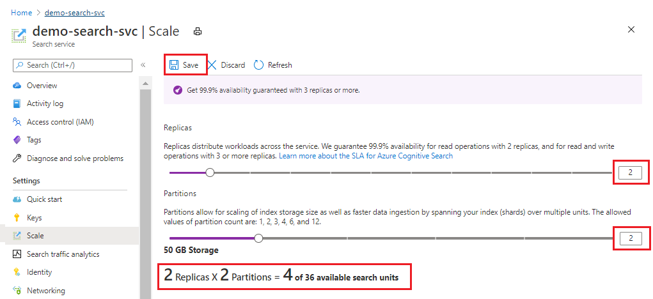Close the Scale blade

point(631,29)
